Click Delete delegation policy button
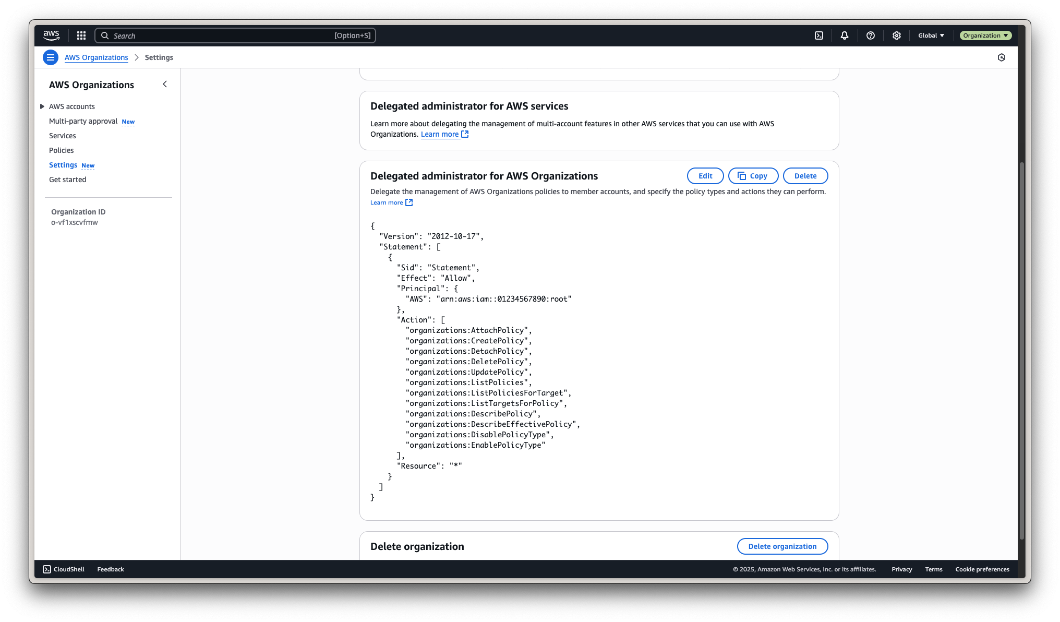Screen dimensions: 1060x622 [x=805, y=176]
